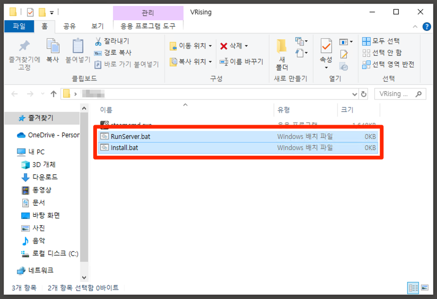
Task: Open 속성 (Properties) checkmark icon
Action: tap(326, 46)
